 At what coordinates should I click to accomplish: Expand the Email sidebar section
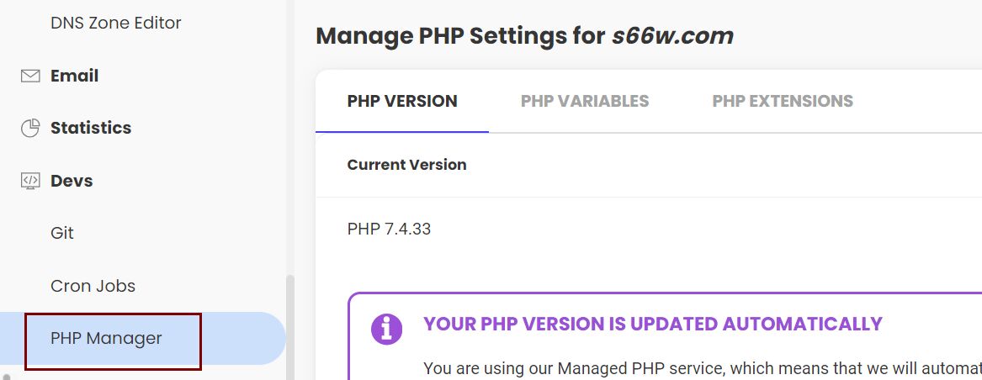pos(74,76)
